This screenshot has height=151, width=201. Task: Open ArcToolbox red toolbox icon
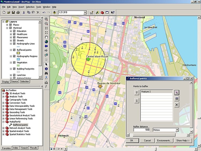click(102, 12)
